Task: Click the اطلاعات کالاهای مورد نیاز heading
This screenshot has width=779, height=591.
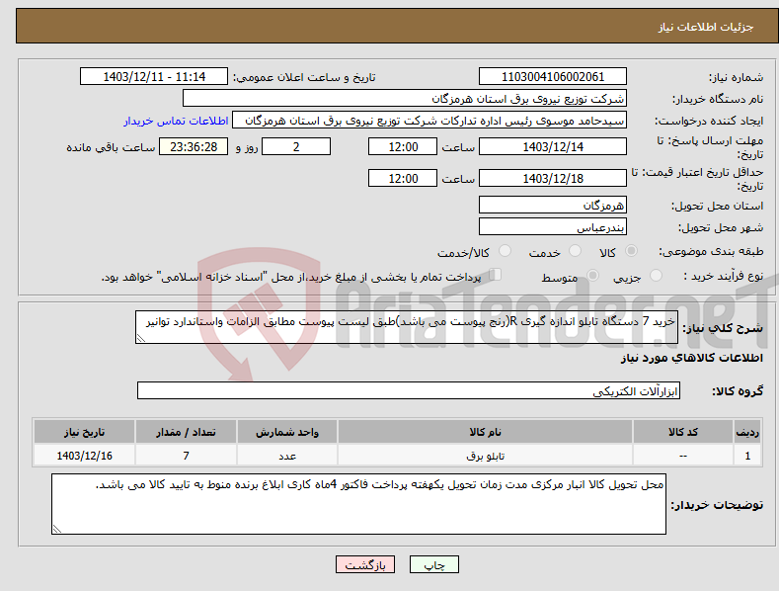Action: 691,358
